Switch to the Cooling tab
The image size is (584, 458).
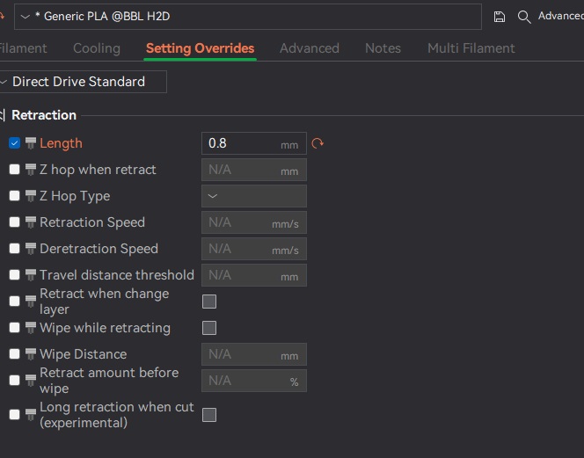(97, 48)
